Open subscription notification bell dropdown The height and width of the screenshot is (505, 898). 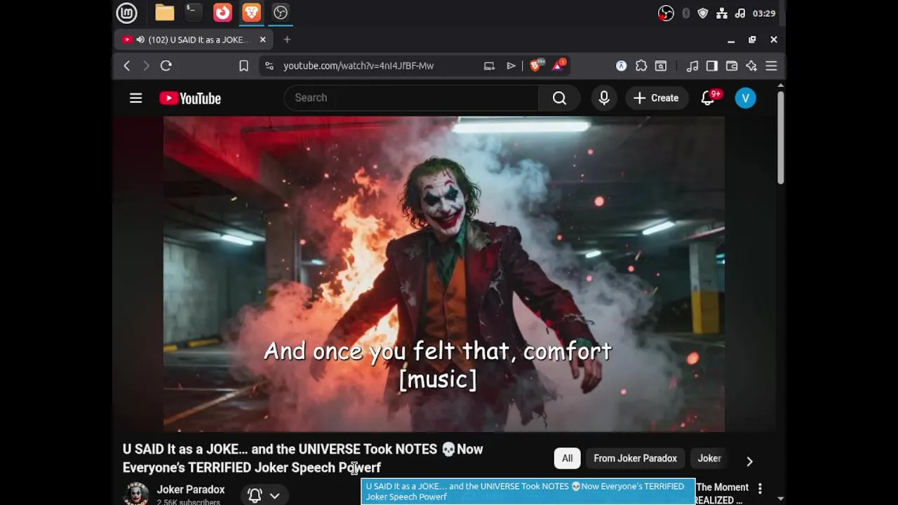coord(264,495)
